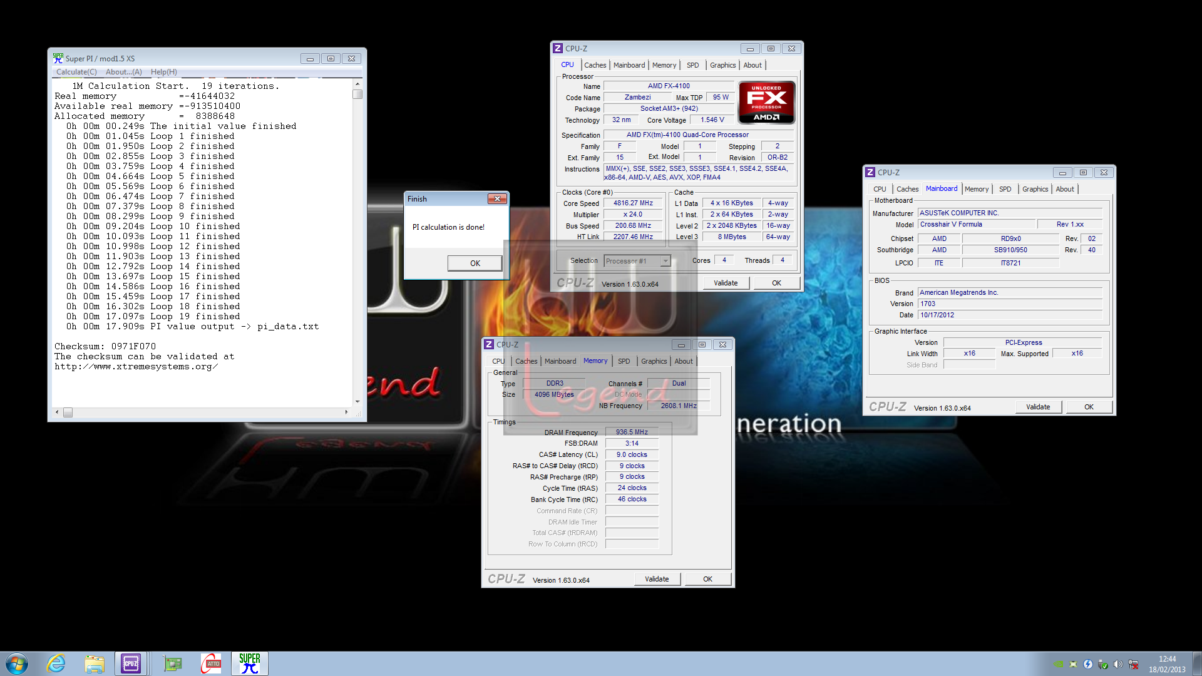Viewport: 1202px width, 676px height.
Task: Click Validate in CPU-Z Mainboard window
Action: tap(1038, 407)
